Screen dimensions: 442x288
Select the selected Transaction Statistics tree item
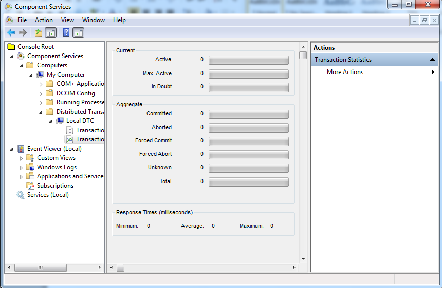pos(89,139)
